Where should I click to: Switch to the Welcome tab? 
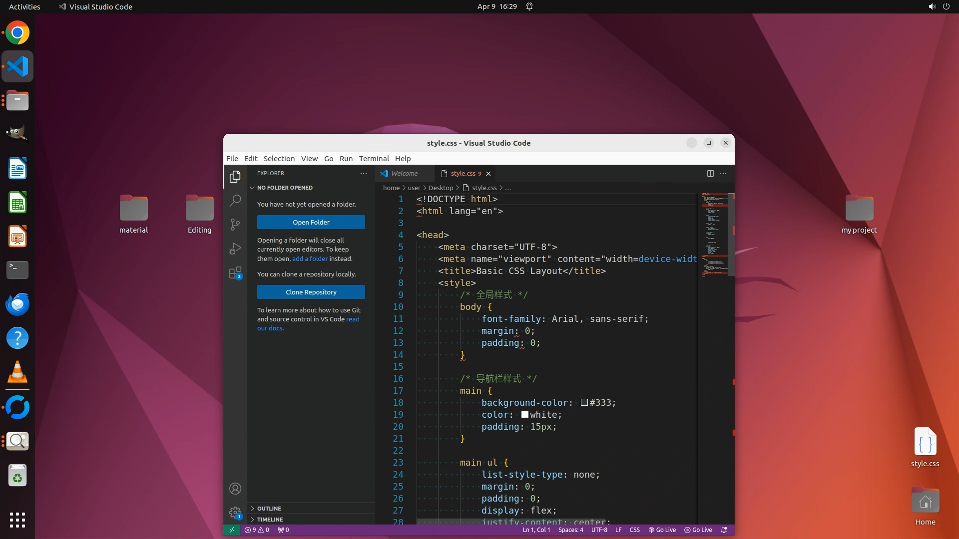(404, 174)
